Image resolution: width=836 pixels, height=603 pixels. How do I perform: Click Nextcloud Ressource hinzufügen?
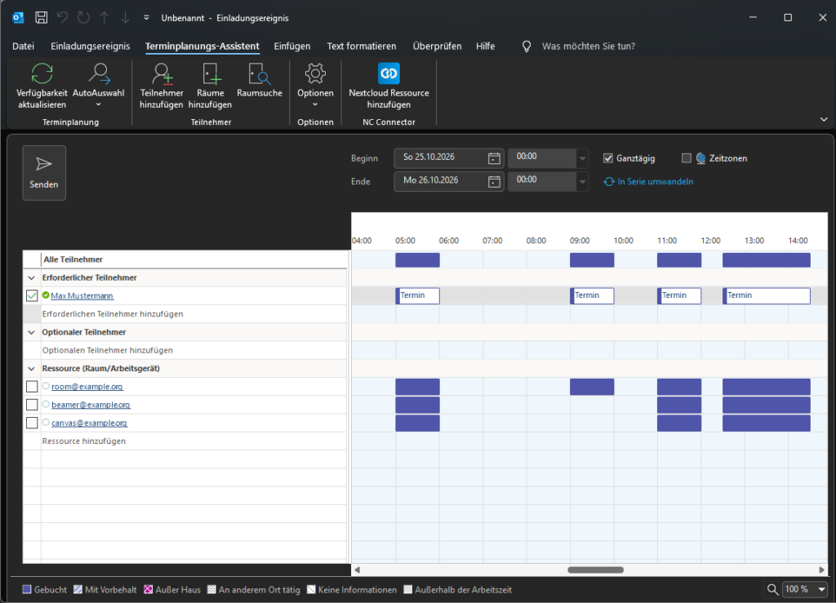coord(389,86)
